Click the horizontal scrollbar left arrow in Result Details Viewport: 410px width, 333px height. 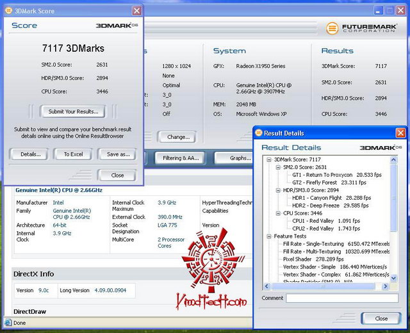[x=266, y=286]
